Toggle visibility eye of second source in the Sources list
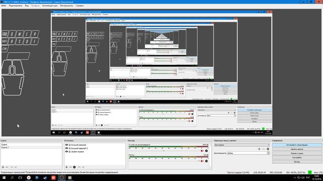This screenshot has width=323, height=181. [x=67, y=148]
